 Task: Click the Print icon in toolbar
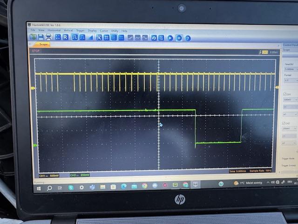coord(48,37)
